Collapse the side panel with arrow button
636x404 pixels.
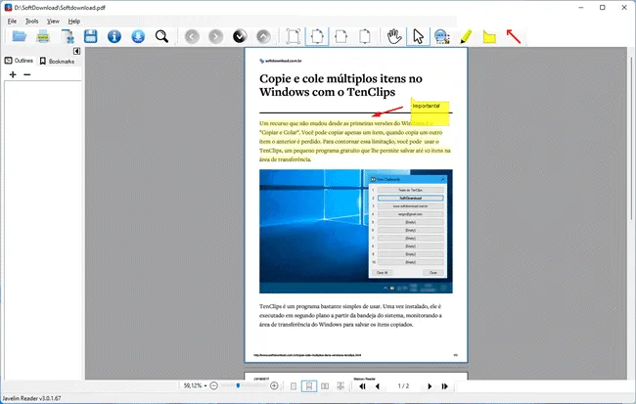tap(76, 51)
